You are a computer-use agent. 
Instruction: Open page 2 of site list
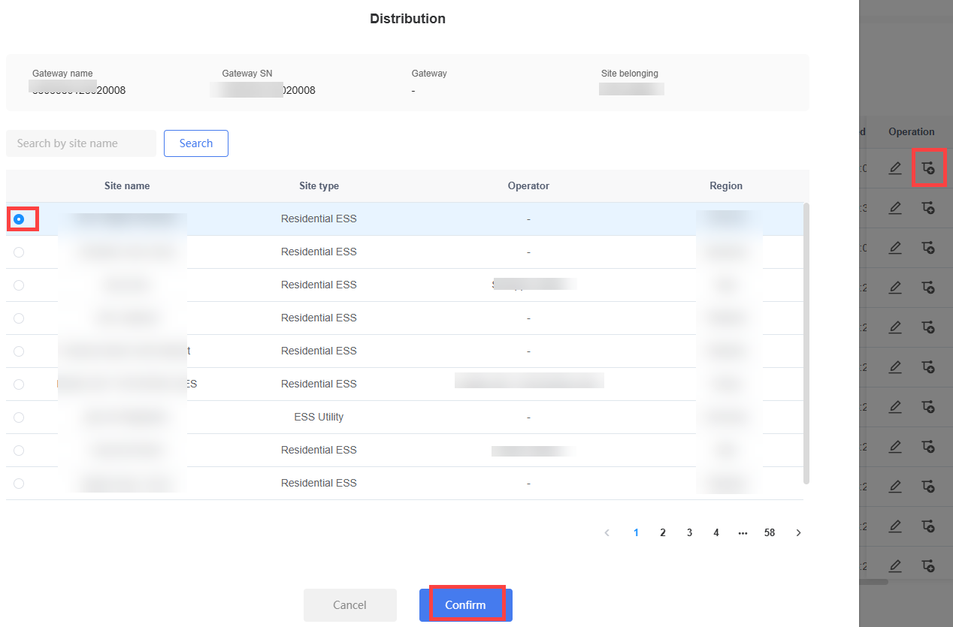tap(663, 532)
